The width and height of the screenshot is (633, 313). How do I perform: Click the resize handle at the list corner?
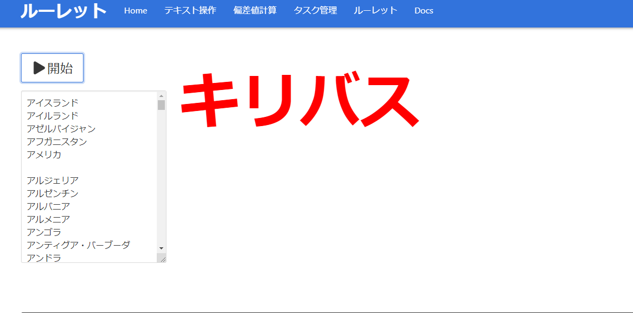[164, 258]
